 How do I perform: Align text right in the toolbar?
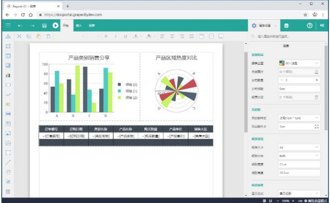point(182,37)
